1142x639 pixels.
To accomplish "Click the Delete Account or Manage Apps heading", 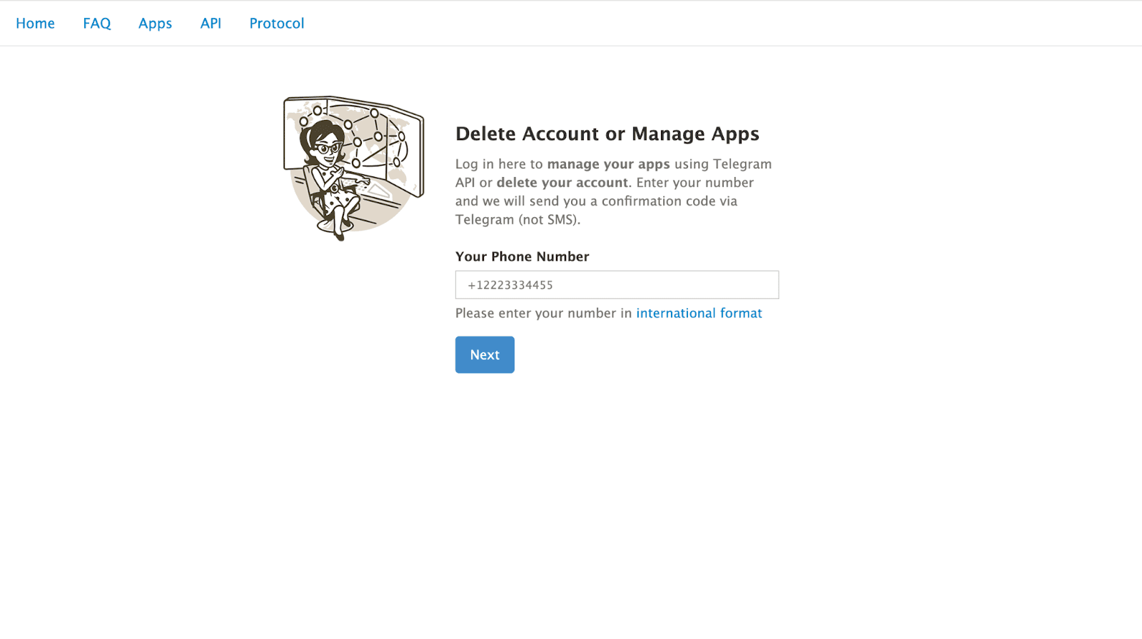I will (607, 134).
